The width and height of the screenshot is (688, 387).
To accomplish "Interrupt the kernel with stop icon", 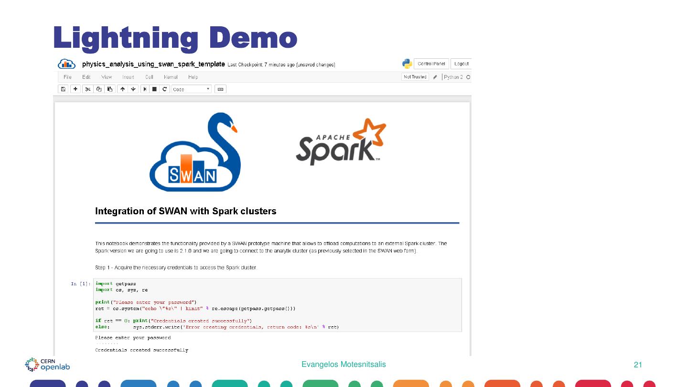I will coord(154,89).
